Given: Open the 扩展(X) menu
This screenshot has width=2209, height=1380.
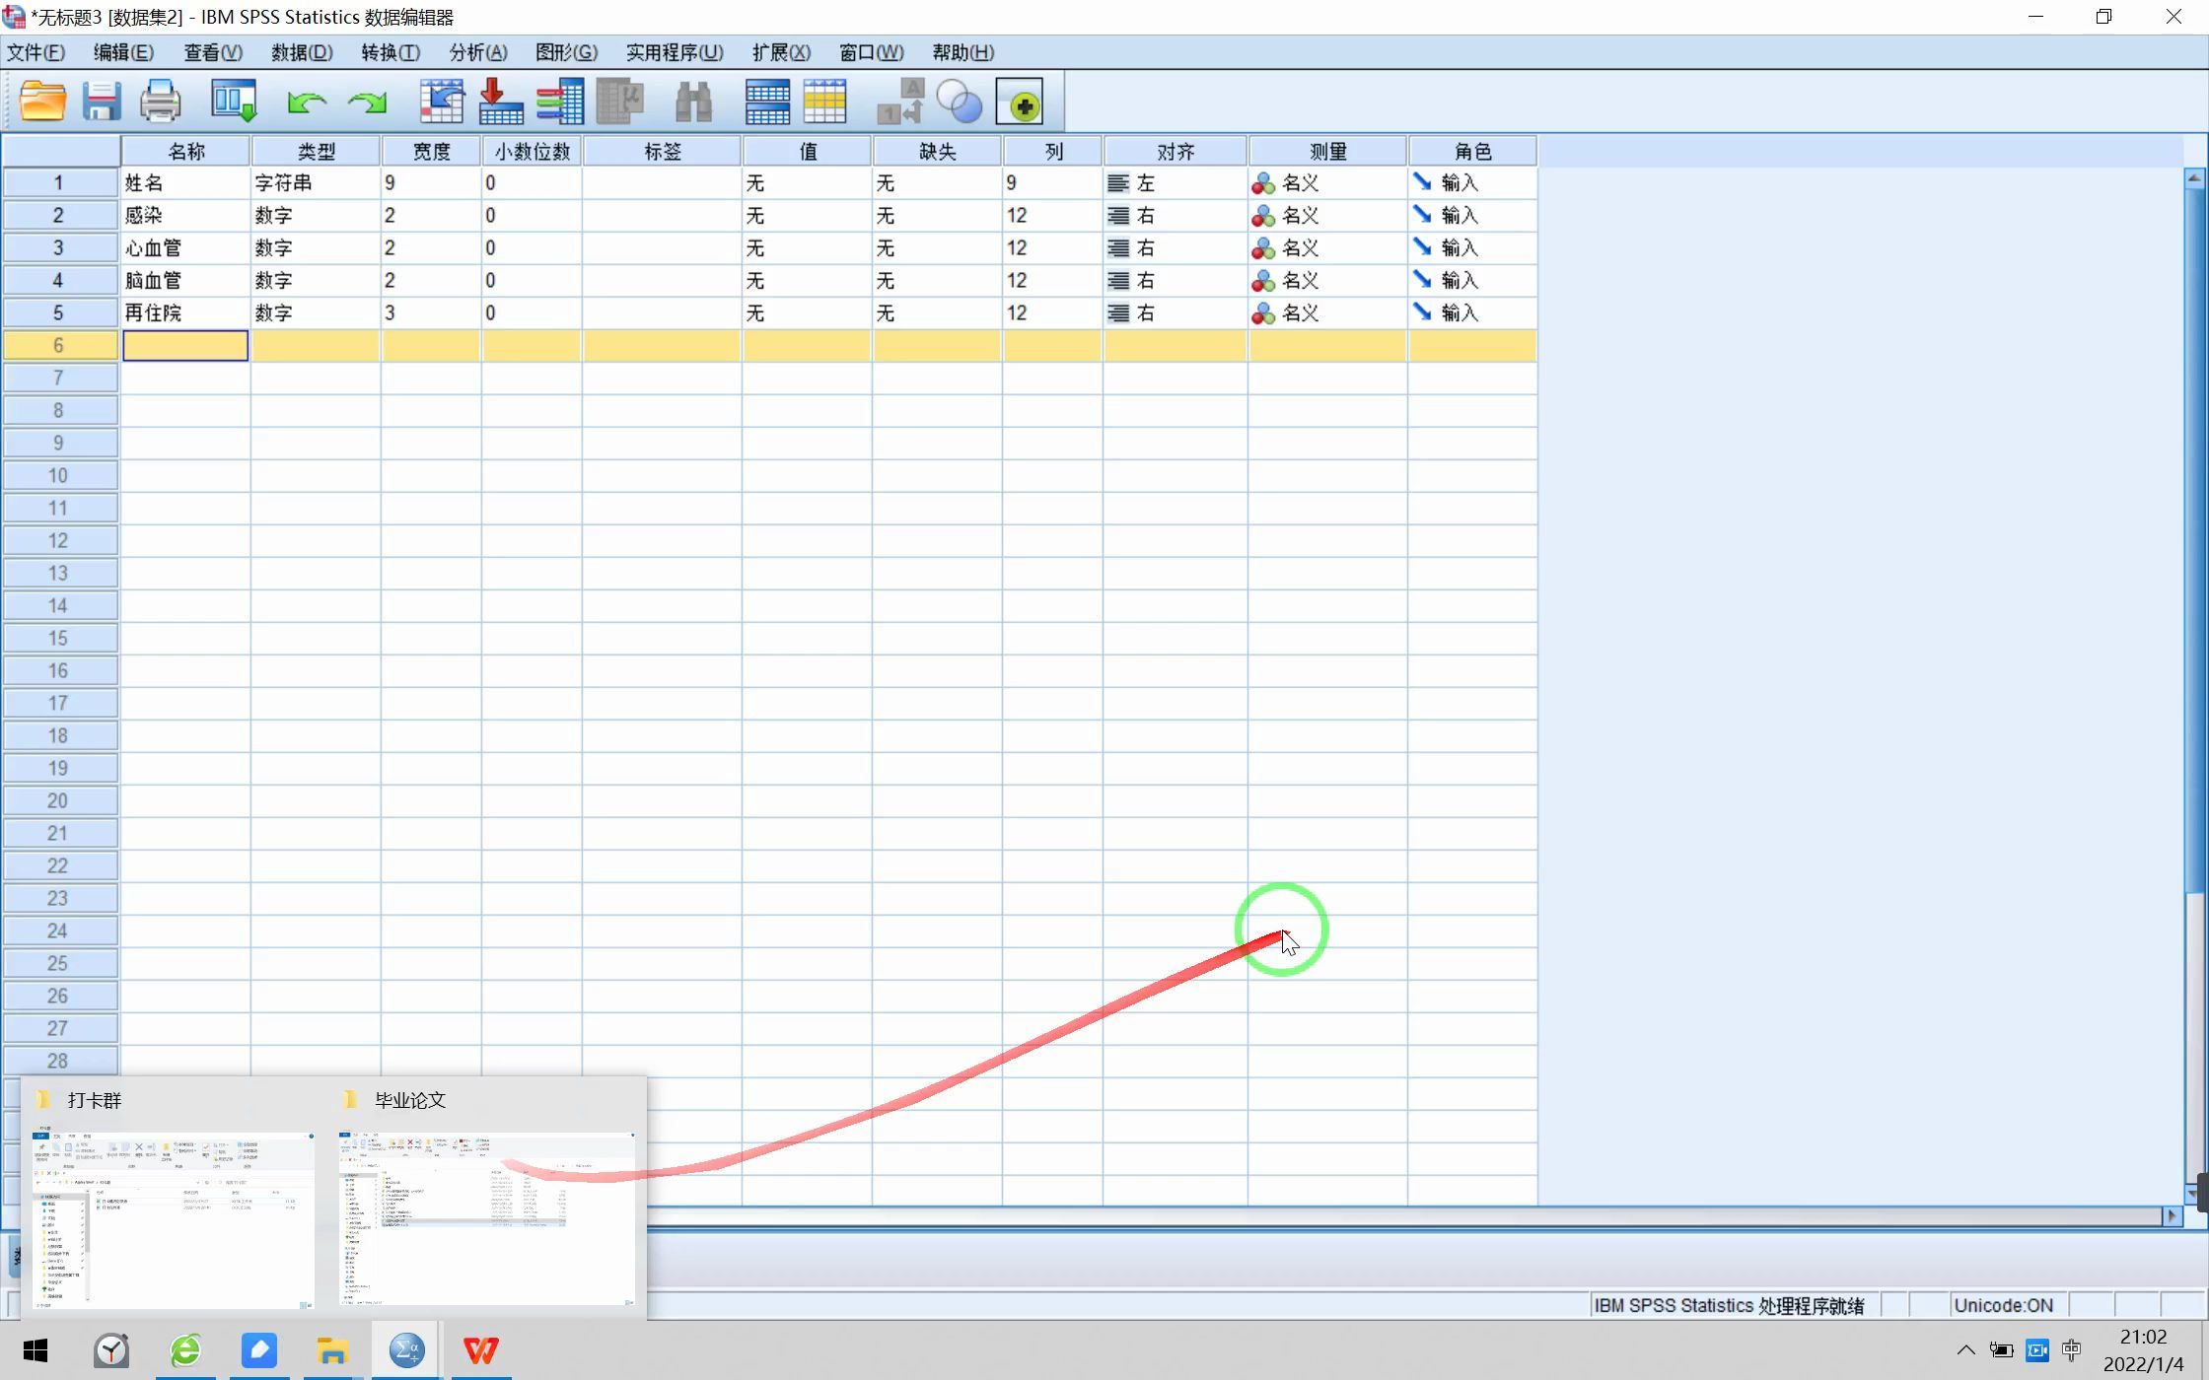Looking at the screenshot, I should coord(781,52).
